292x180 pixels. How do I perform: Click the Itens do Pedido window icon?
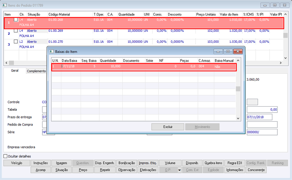click(5, 5)
